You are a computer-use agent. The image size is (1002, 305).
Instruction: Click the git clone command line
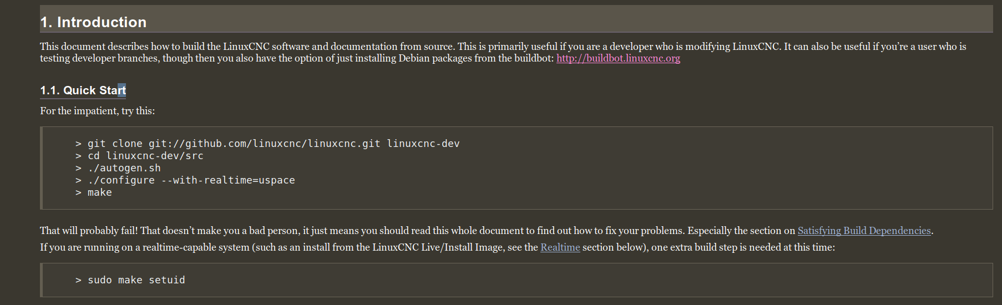pyautogui.click(x=267, y=144)
